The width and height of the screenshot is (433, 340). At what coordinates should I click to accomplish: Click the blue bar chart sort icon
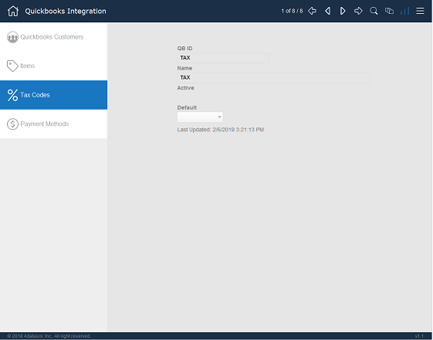tap(404, 11)
